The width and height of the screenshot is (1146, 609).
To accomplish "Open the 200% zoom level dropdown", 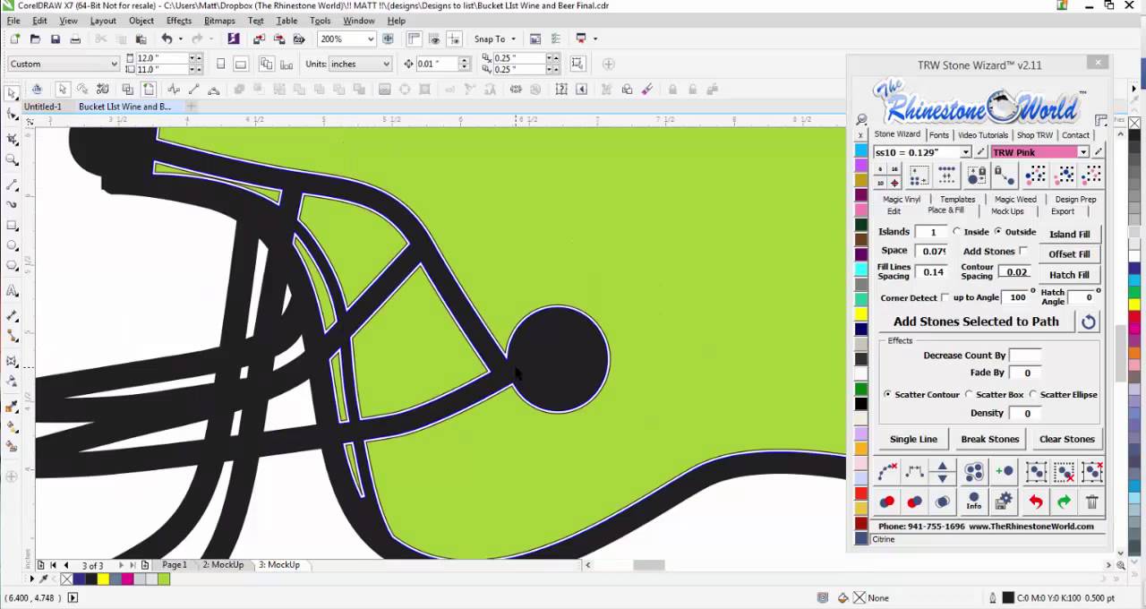I will pos(371,39).
